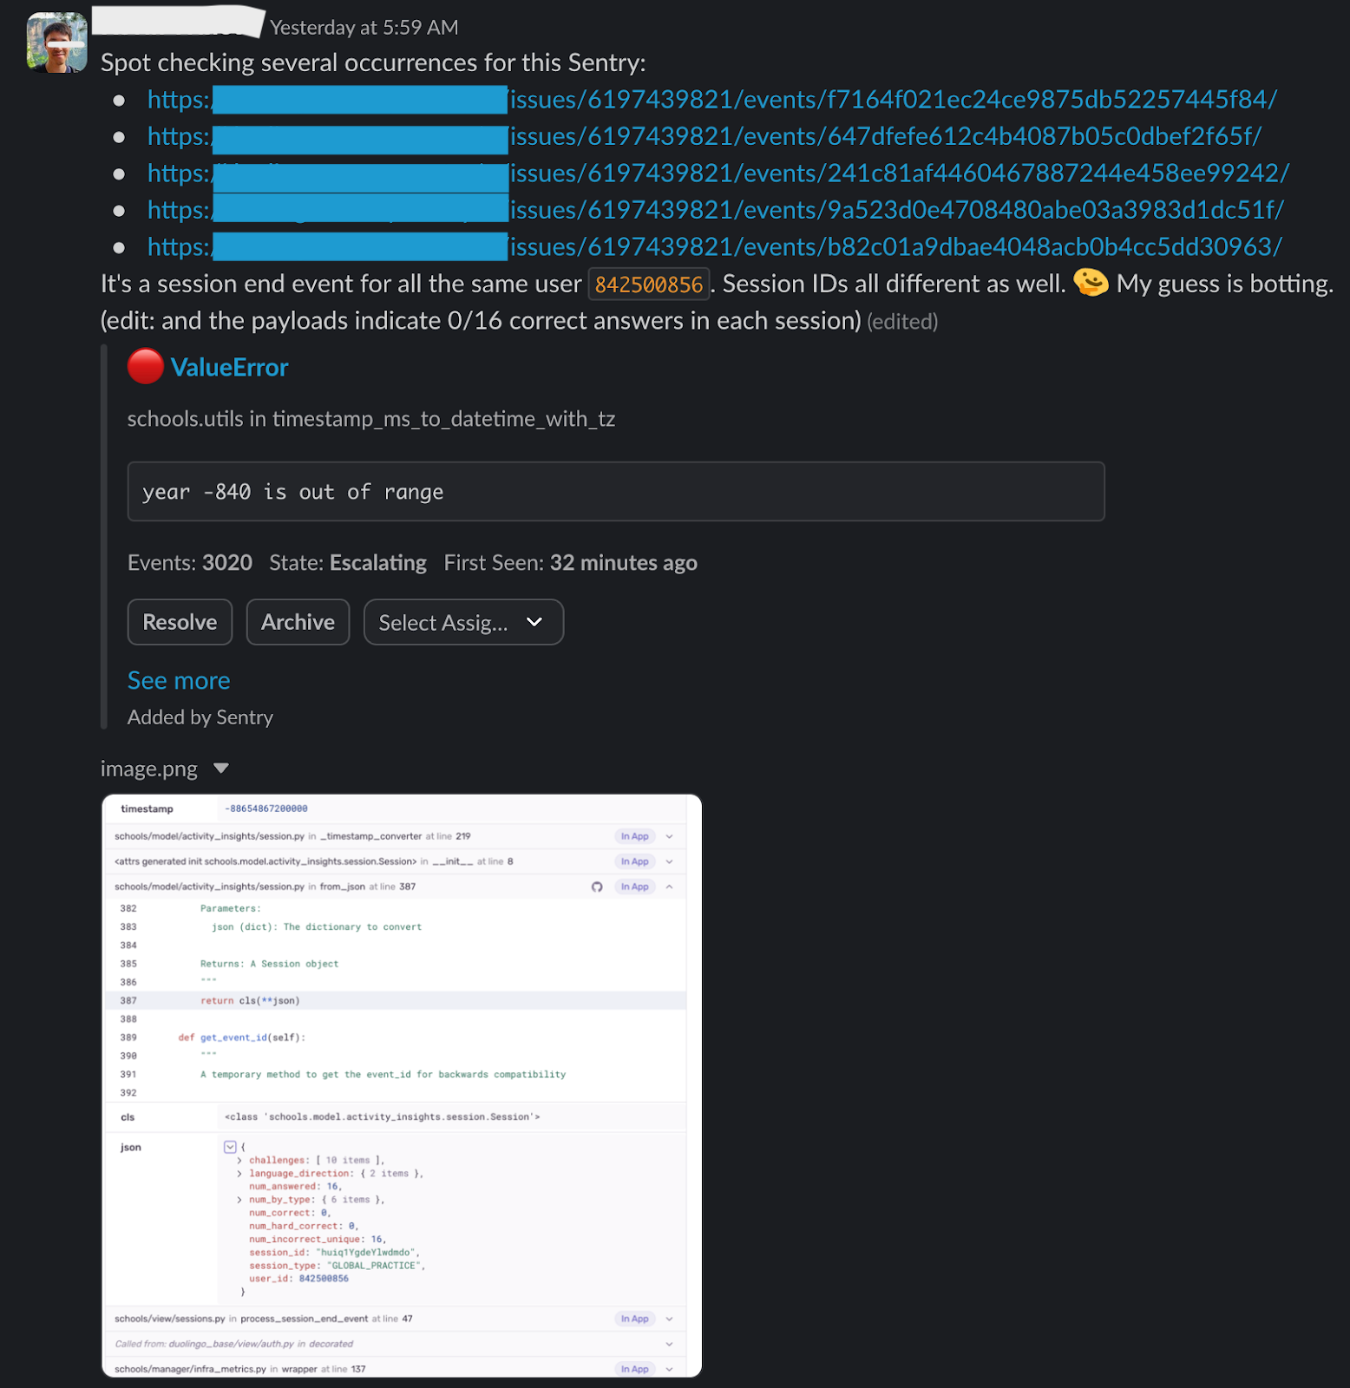Open the Select Assignee dropdown
Screen dimensions: 1350x1388
click(x=463, y=622)
